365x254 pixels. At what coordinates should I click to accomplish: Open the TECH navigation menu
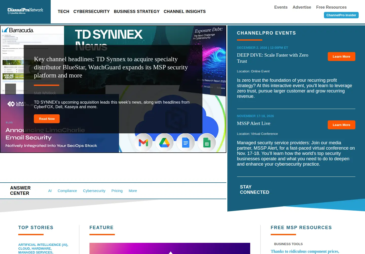coord(64,11)
